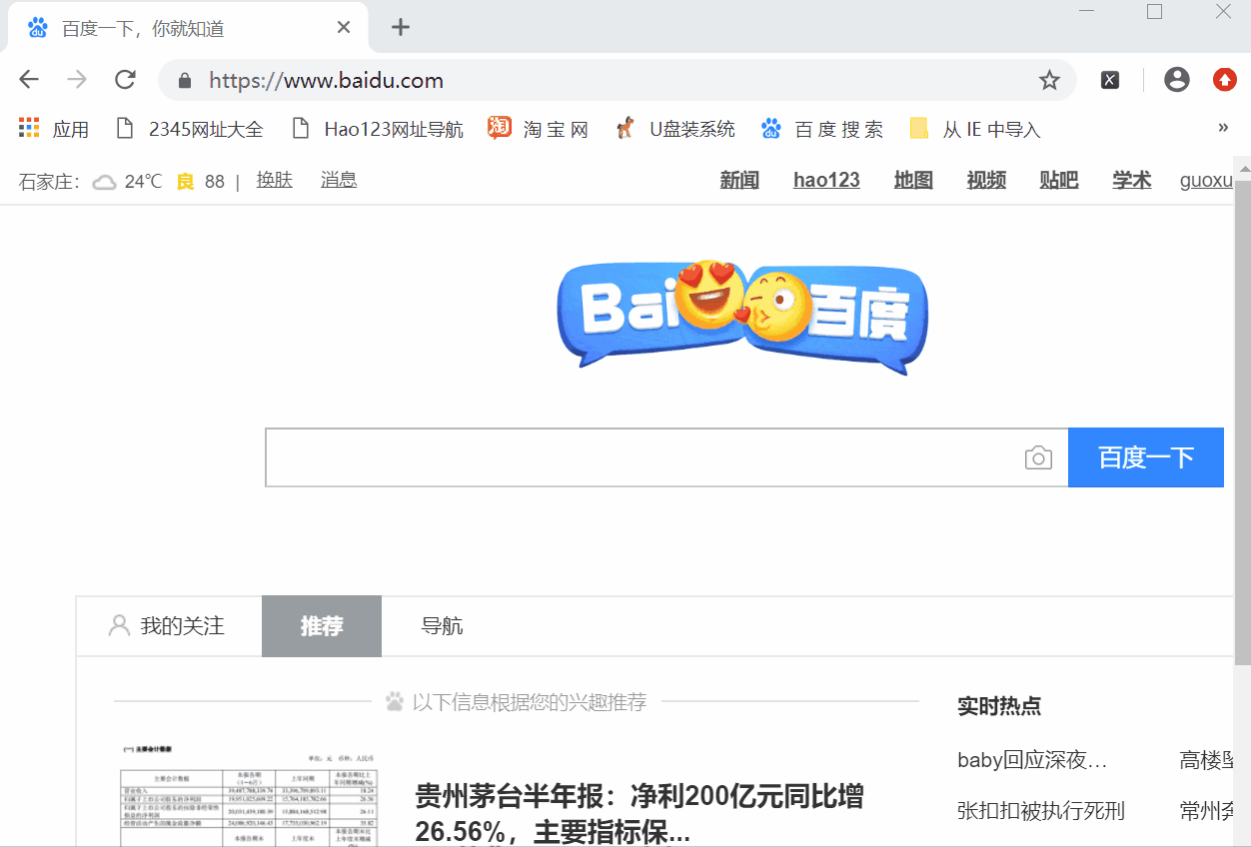Click the extension icon next to the address bar
The height and width of the screenshot is (847, 1251).
[1109, 79]
